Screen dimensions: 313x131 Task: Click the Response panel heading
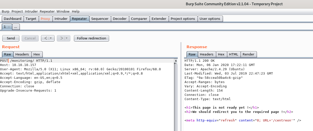click(197, 47)
